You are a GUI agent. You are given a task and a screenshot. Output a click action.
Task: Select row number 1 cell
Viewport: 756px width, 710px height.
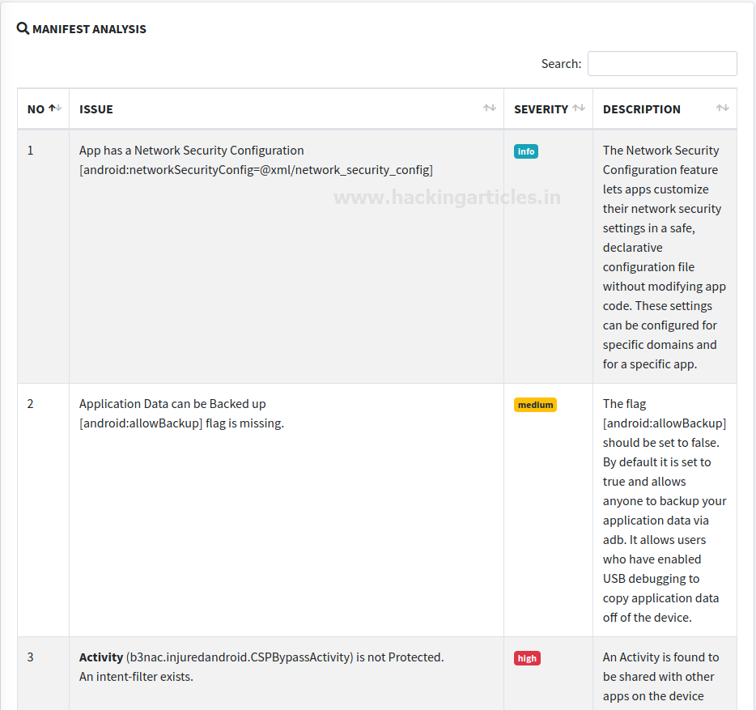coord(31,151)
